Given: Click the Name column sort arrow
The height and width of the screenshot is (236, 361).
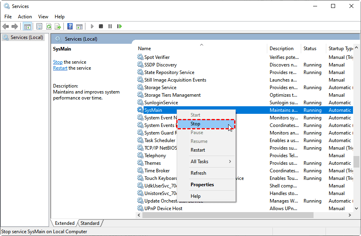Looking at the screenshot, I should 201,45.
